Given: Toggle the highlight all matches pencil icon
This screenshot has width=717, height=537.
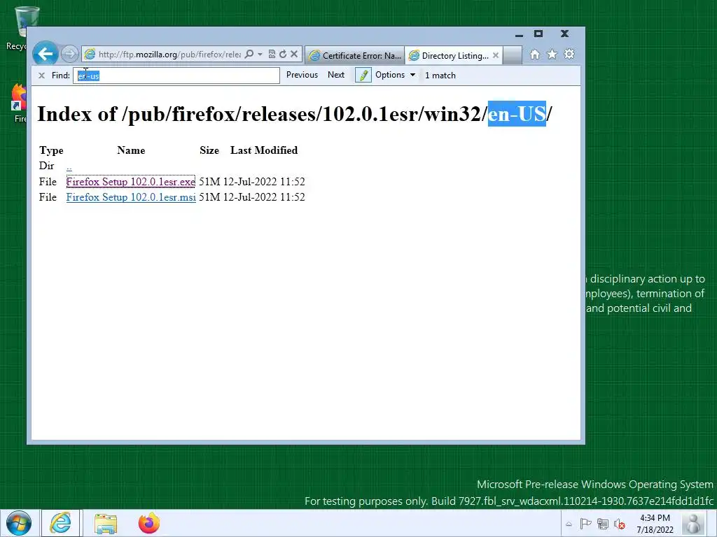Looking at the screenshot, I should pyautogui.click(x=363, y=76).
